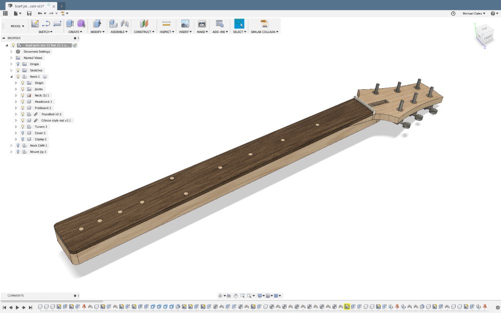Screen dimensions: 501x313
Task: Open the display settings dropdown
Action: click(x=261, y=296)
